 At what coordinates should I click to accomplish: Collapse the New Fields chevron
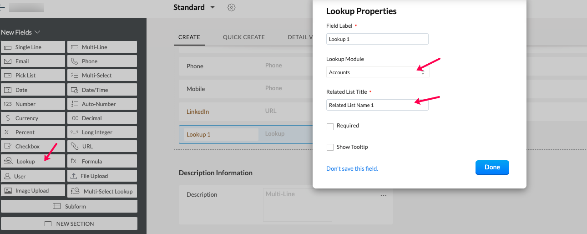[x=38, y=32]
